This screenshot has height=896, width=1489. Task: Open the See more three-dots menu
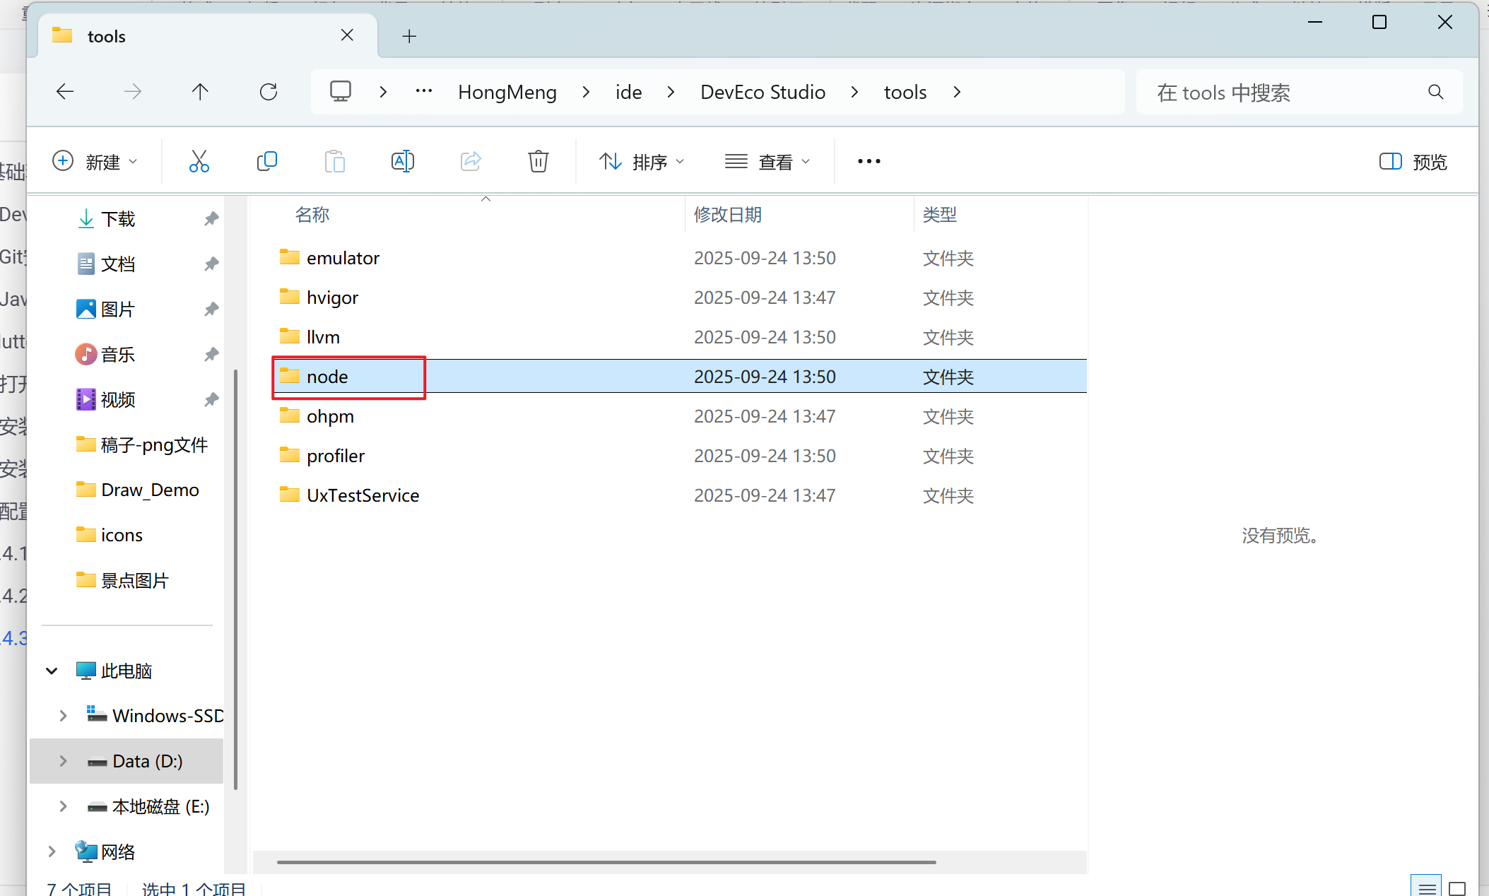(x=869, y=162)
